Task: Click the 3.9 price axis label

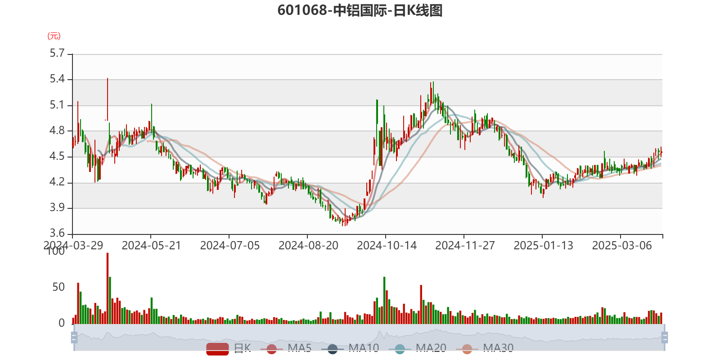Action: 57,208
